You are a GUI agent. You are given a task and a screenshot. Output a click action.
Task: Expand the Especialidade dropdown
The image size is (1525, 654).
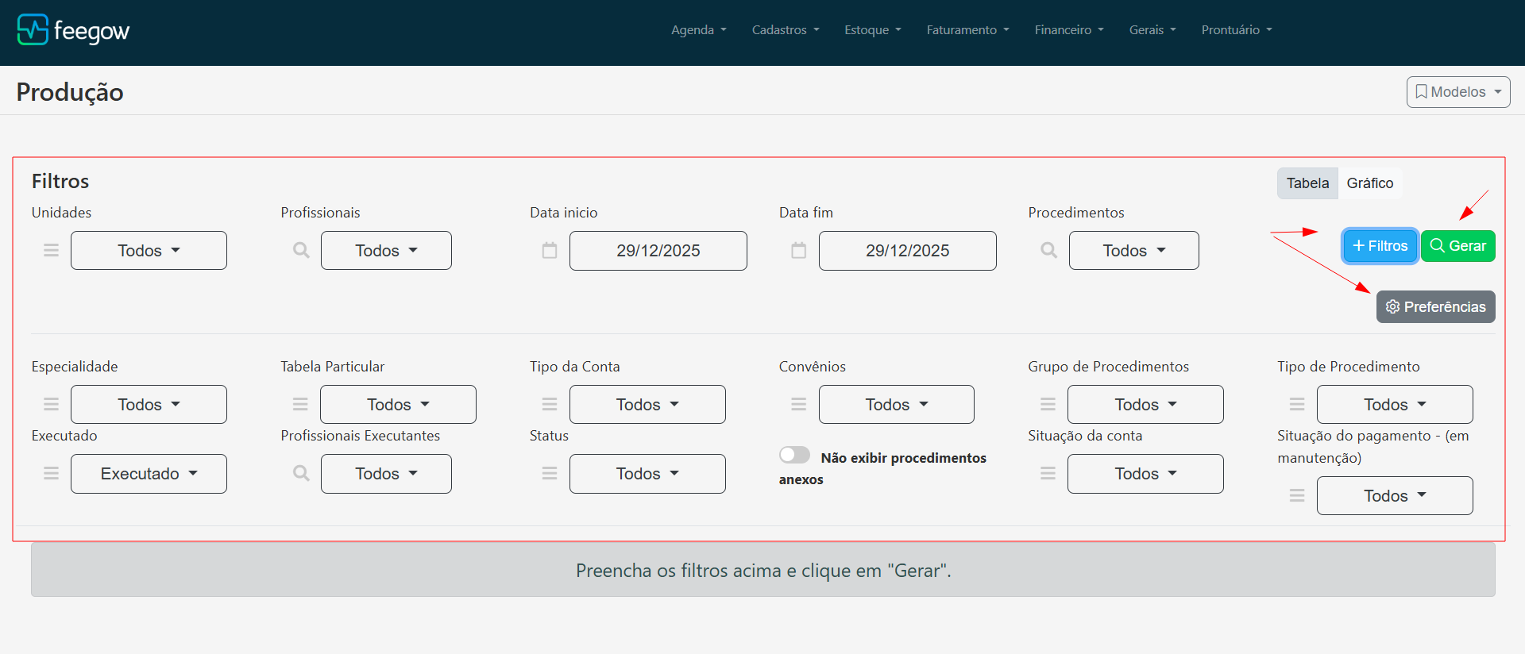(x=149, y=404)
